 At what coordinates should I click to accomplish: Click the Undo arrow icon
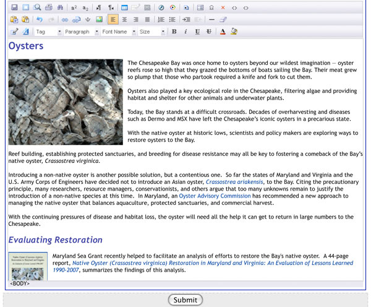[40, 20]
